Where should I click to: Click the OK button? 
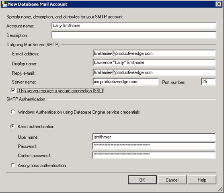click(x=142, y=180)
